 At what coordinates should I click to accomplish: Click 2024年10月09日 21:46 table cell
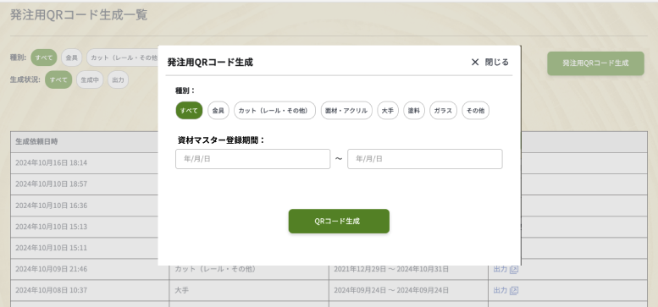click(90, 269)
